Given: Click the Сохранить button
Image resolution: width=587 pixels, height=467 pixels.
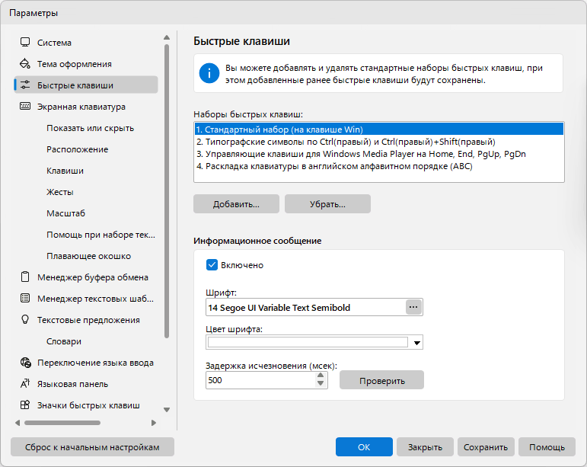Looking at the screenshot, I should [486, 446].
